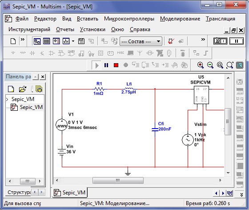
Task: Open the Grapher view icon
Action: [x=66, y=41]
